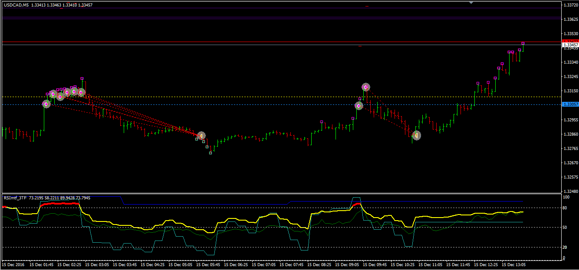
Task: Click the magenta square on the latest candle high
Action: (523, 44)
